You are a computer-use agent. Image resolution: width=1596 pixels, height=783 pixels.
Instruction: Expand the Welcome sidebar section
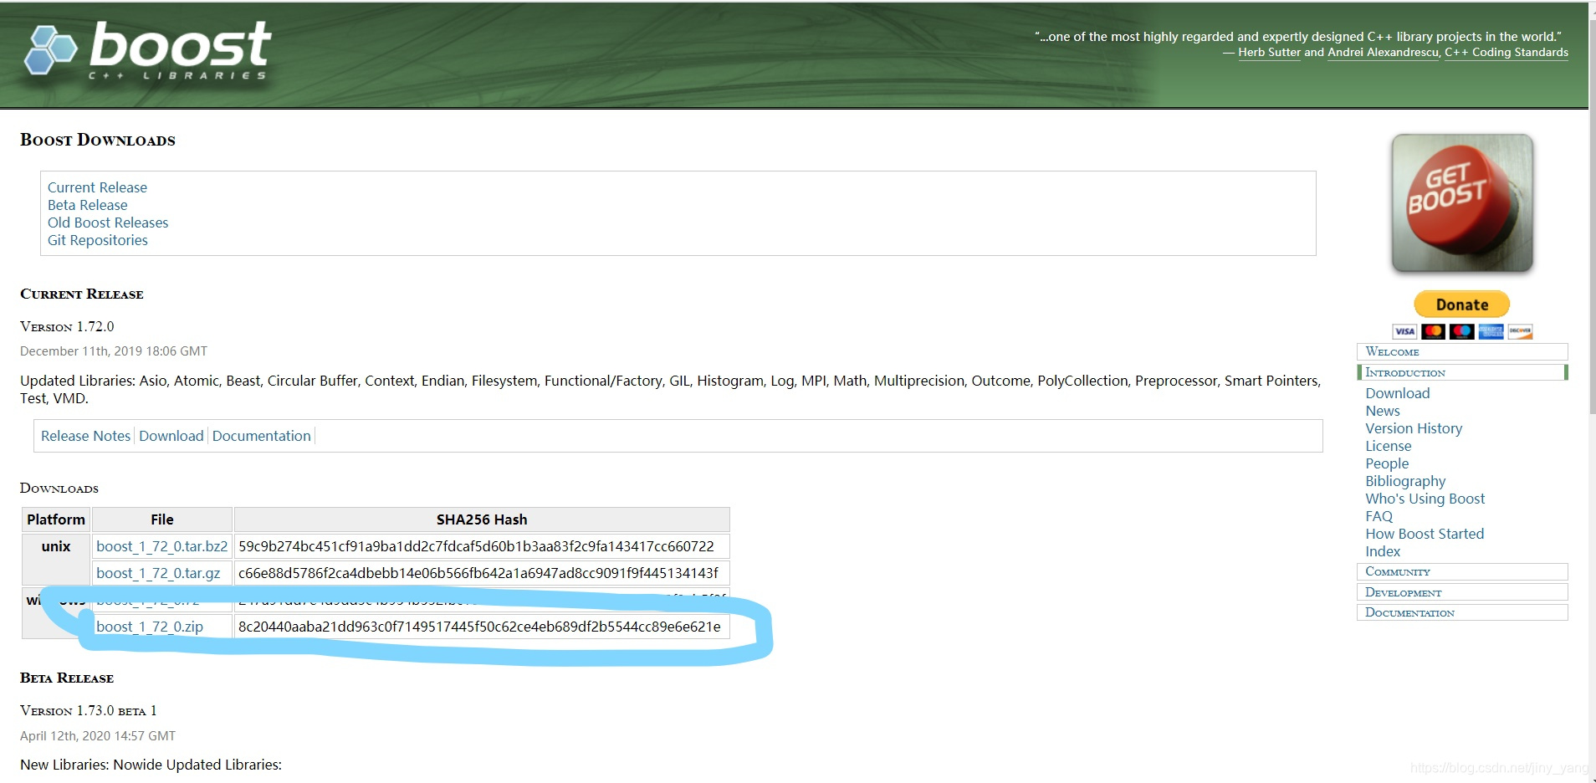(1462, 351)
